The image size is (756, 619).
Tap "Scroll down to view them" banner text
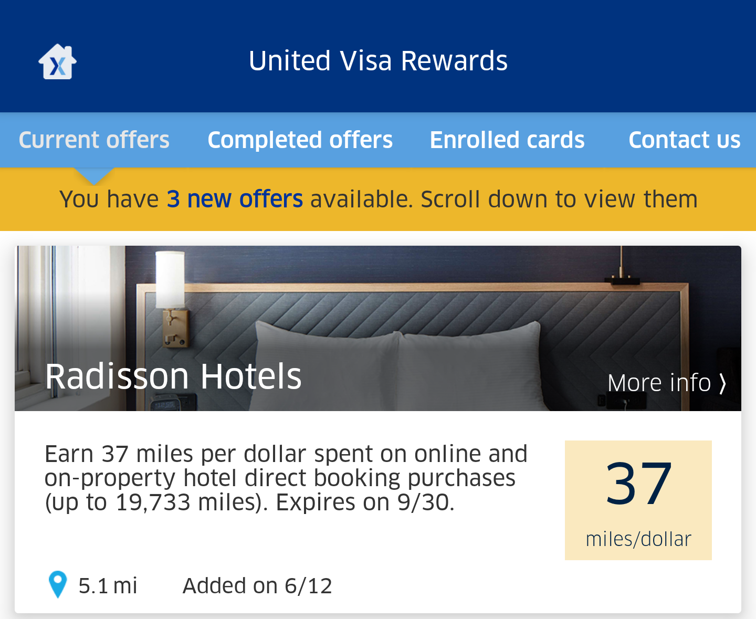(x=559, y=199)
